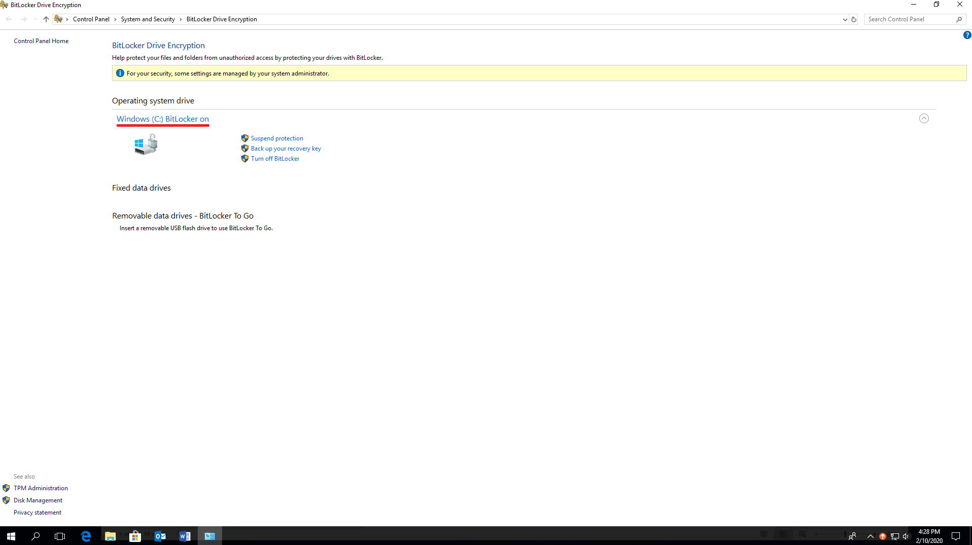Show hidden tray icons chevron

tap(871, 536)
